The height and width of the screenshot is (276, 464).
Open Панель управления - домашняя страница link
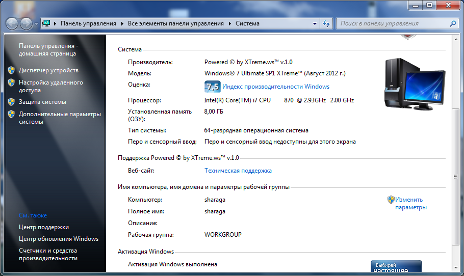point(48,49)
